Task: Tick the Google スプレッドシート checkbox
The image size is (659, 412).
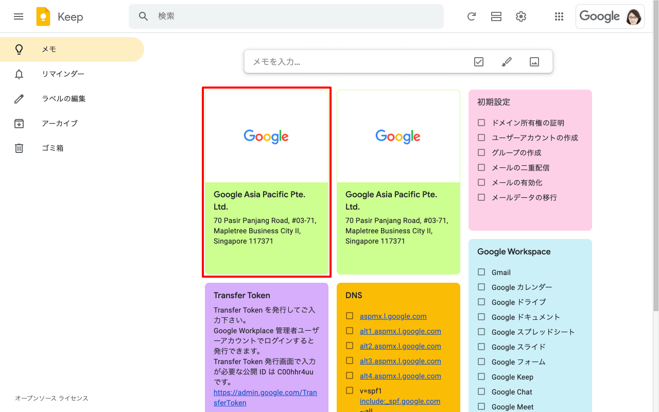Action: (x=481, y=332)
